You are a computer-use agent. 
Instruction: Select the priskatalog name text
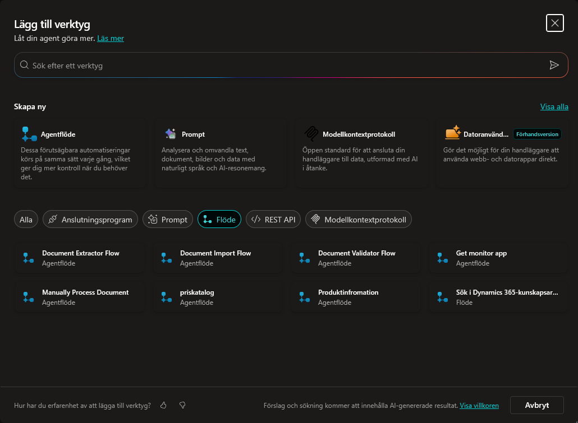(197, 292)
